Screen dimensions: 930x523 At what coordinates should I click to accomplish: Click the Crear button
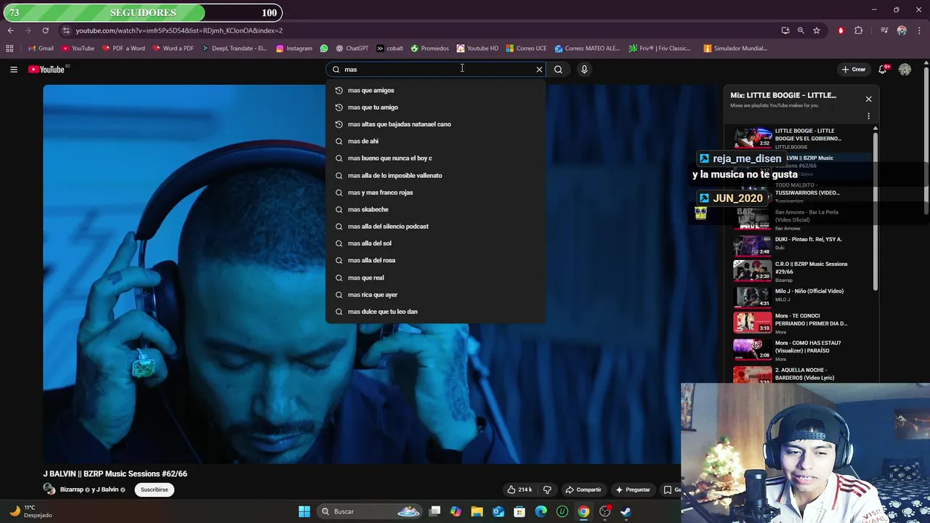tap(854, 69)
